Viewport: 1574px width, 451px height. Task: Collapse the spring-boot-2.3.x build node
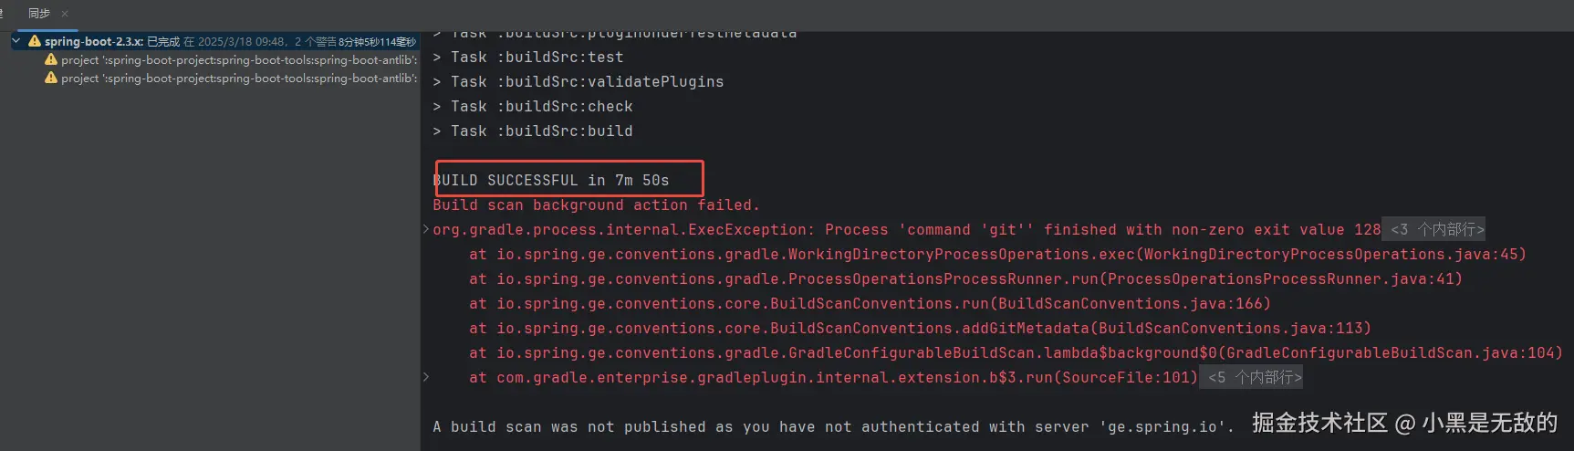(16, 41)
